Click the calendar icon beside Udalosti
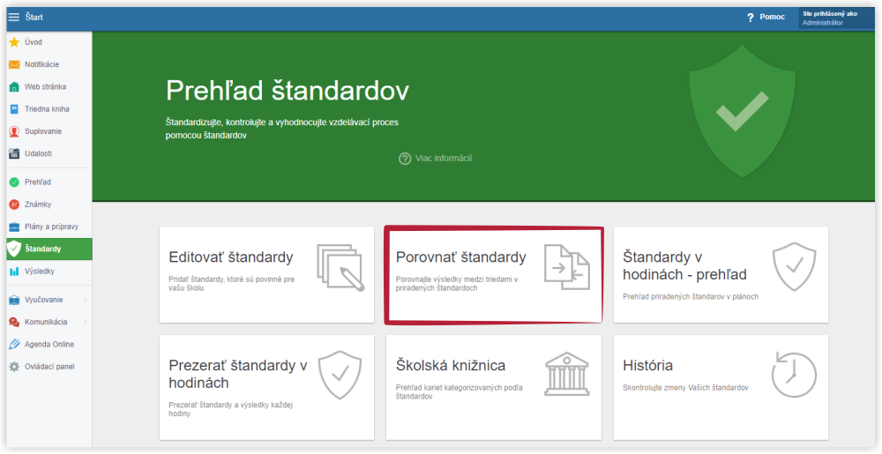This screenshot has width=882, height=454. 14,153
